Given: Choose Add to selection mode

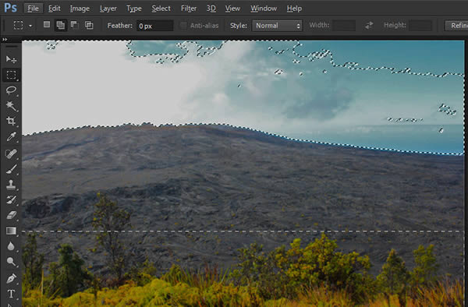Looking at the screenshot, I should [x=61, y=26].
